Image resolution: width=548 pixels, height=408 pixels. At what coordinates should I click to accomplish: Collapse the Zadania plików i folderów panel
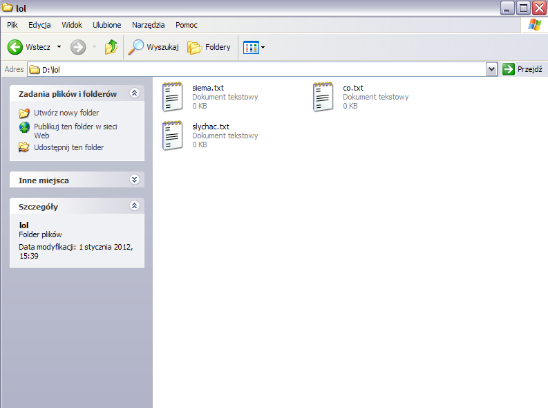(x=135, y=93)
